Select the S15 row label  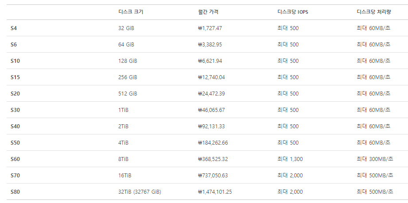15,77
